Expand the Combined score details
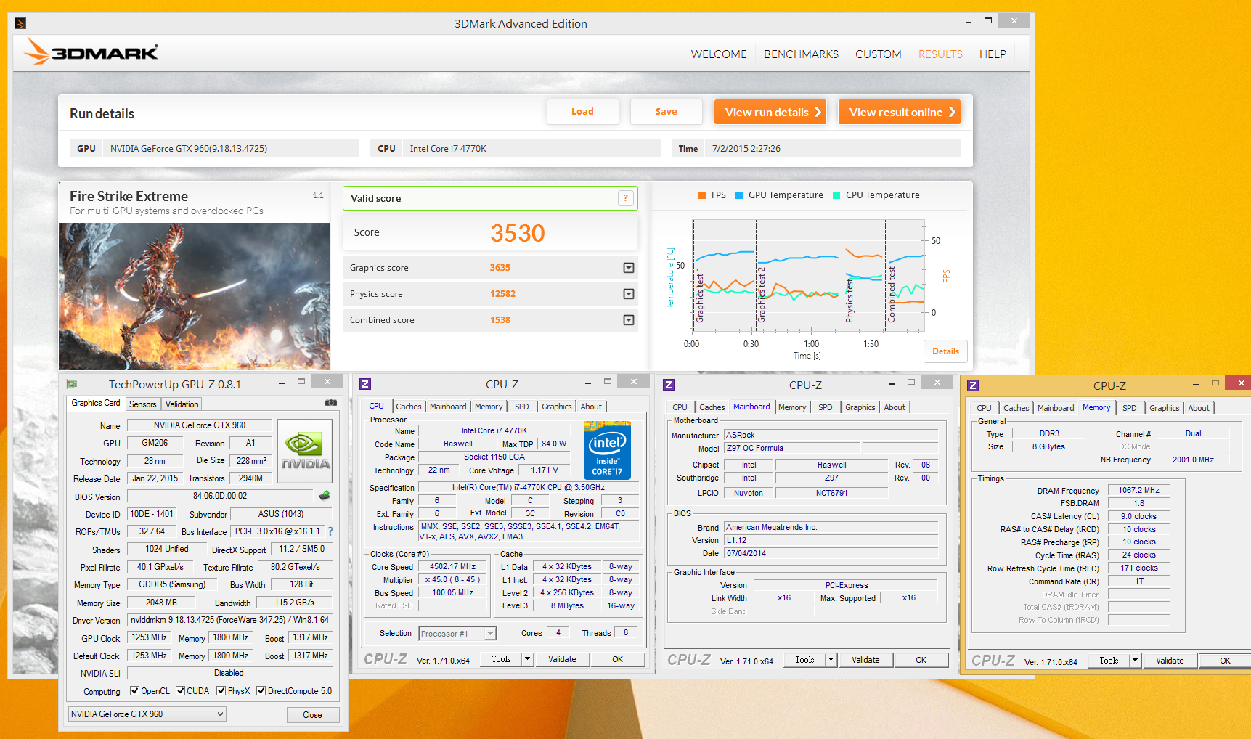This screenshot has width=1251, height=739. pyautogui.click(x=629, y=320)
